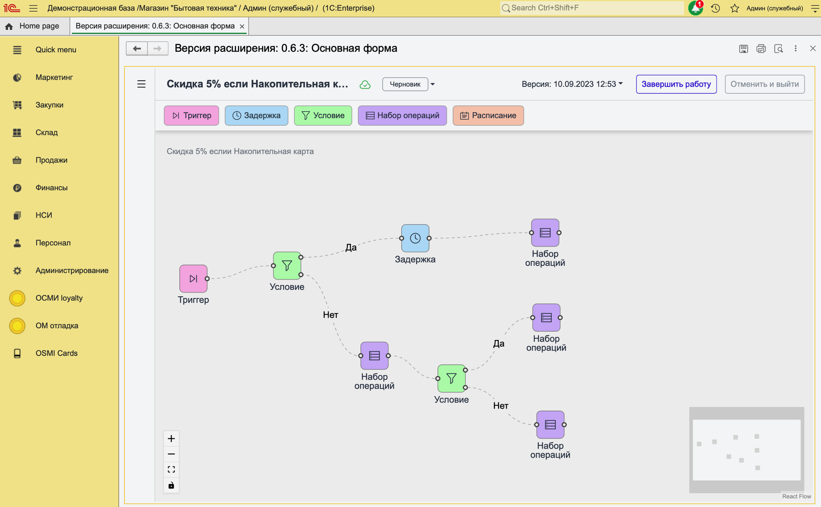Select the pink Триггер node on canvas

[193, 278]
